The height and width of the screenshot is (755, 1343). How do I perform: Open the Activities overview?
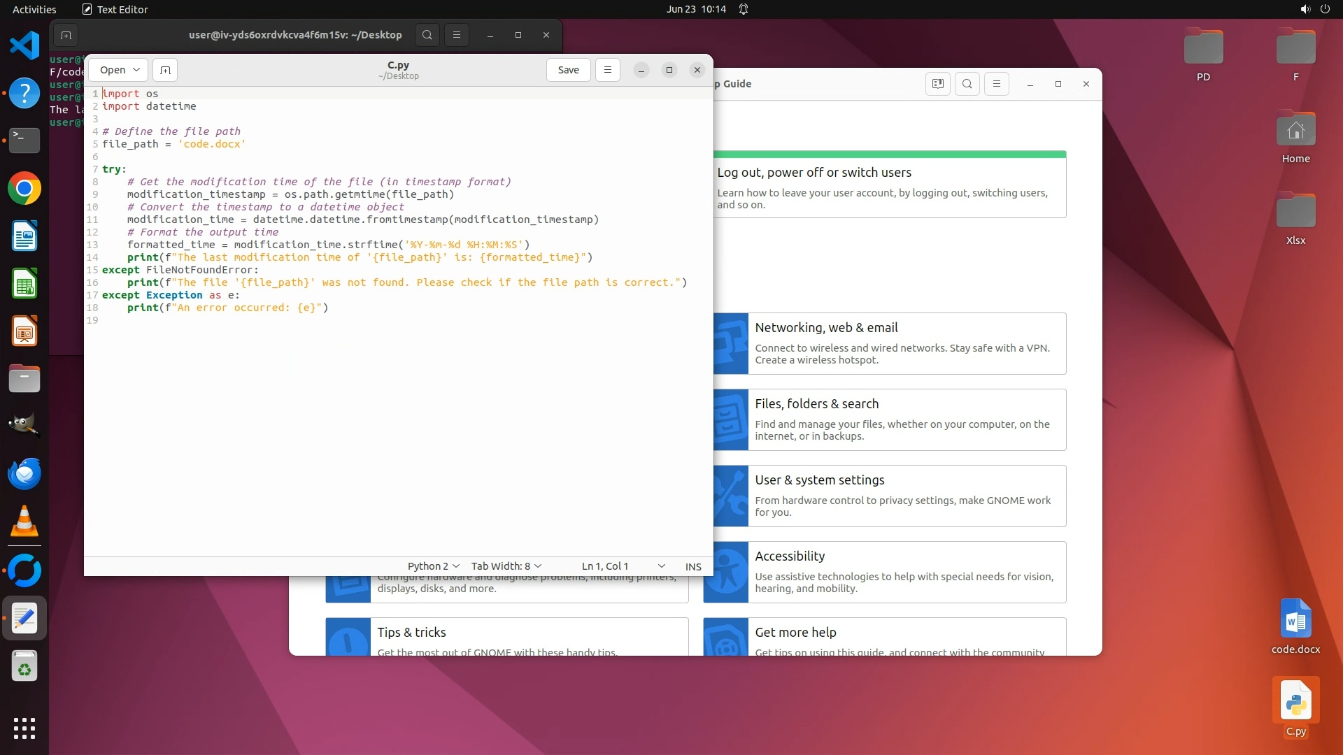point(34,9)
